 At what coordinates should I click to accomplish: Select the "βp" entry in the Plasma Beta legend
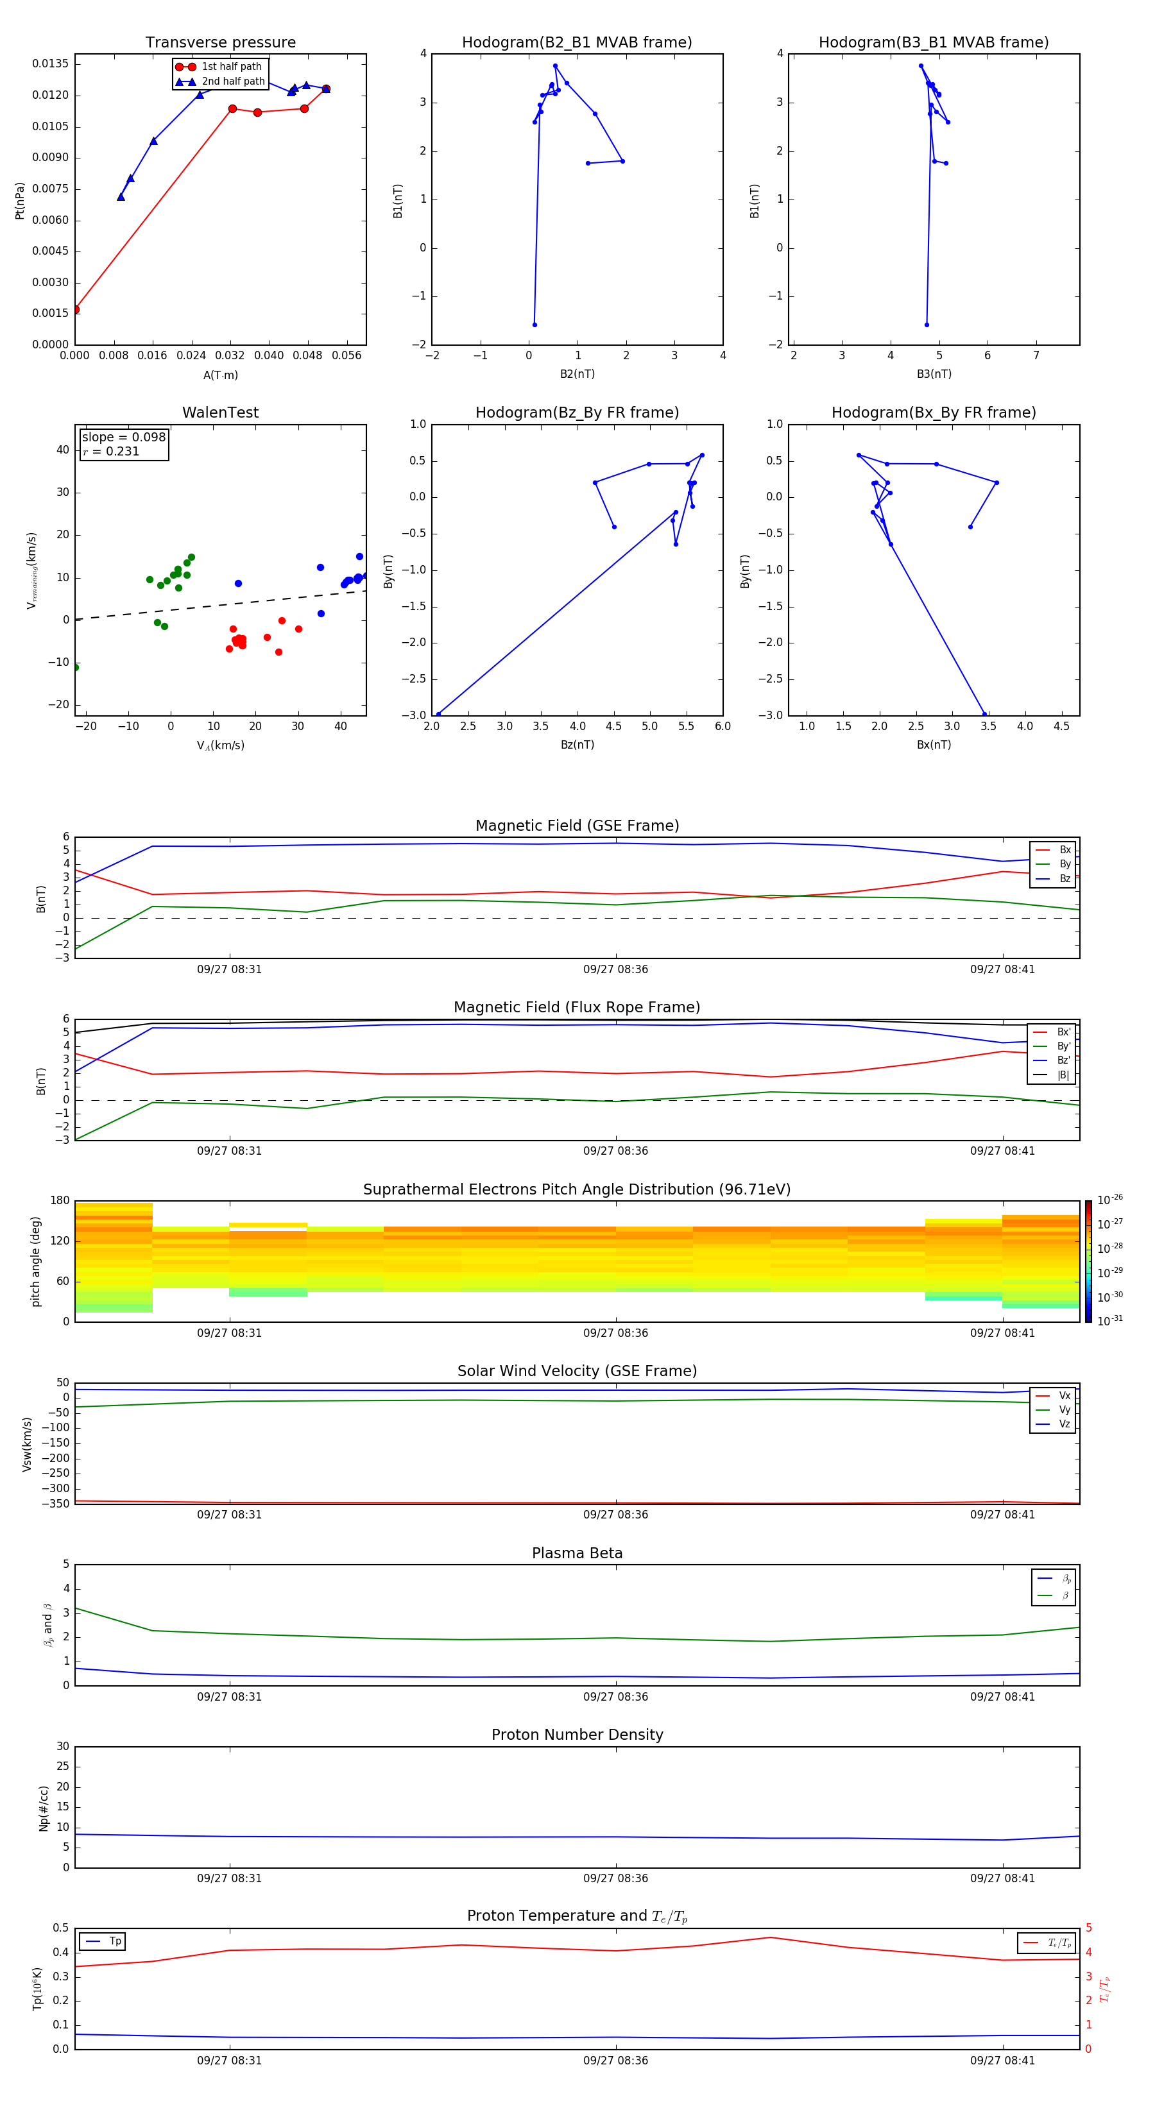click(x=1055, y=1579)
